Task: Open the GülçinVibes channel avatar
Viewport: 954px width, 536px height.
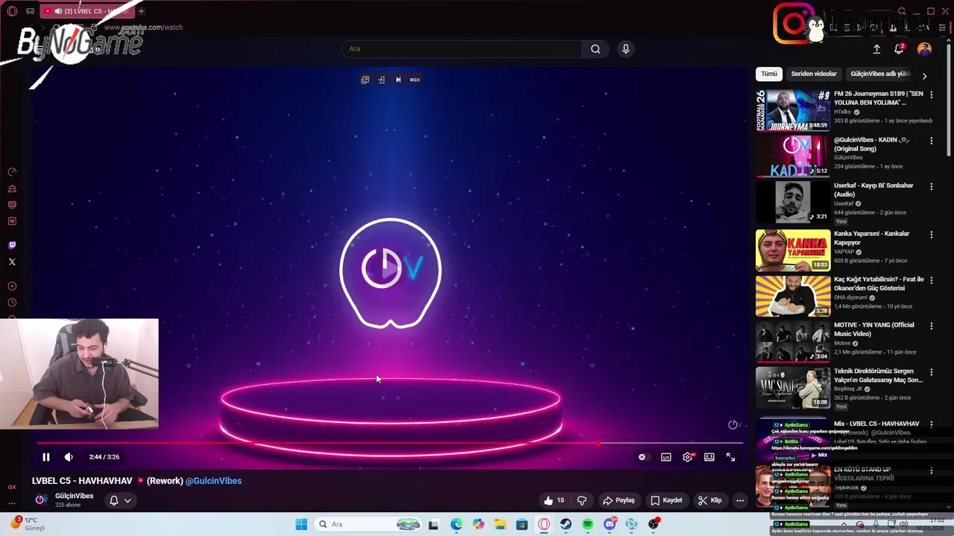Action: (x=41, y=500)
